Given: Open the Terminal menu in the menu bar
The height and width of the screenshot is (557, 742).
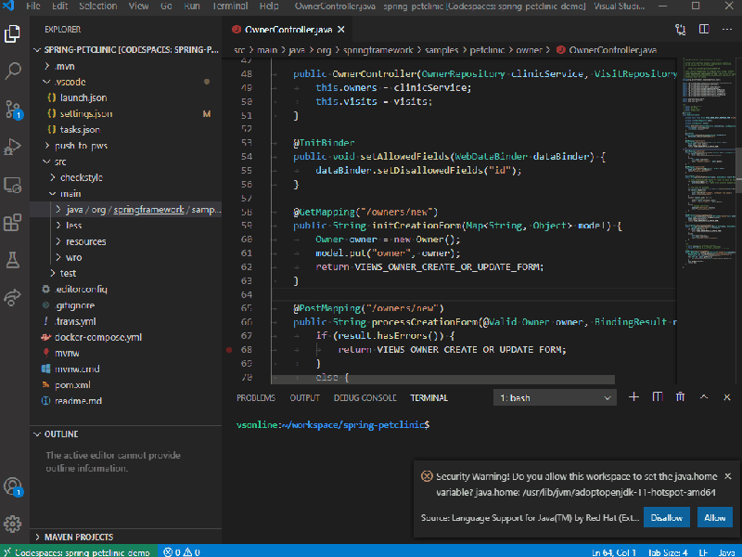Looking at the screenshot, I should 229,6.
